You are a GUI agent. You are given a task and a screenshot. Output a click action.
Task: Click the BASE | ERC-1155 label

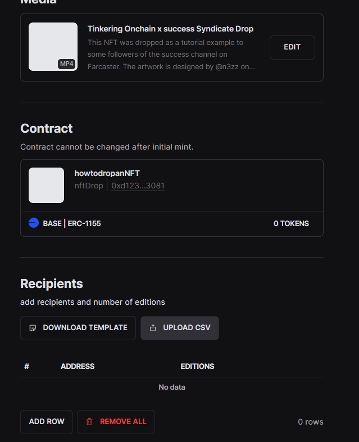[72, 224]
